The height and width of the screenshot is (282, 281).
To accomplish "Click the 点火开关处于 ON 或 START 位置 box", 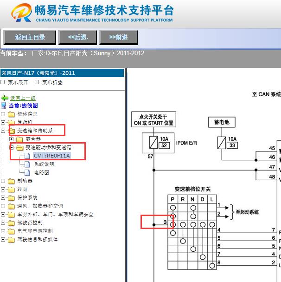I will coord(153,119).
